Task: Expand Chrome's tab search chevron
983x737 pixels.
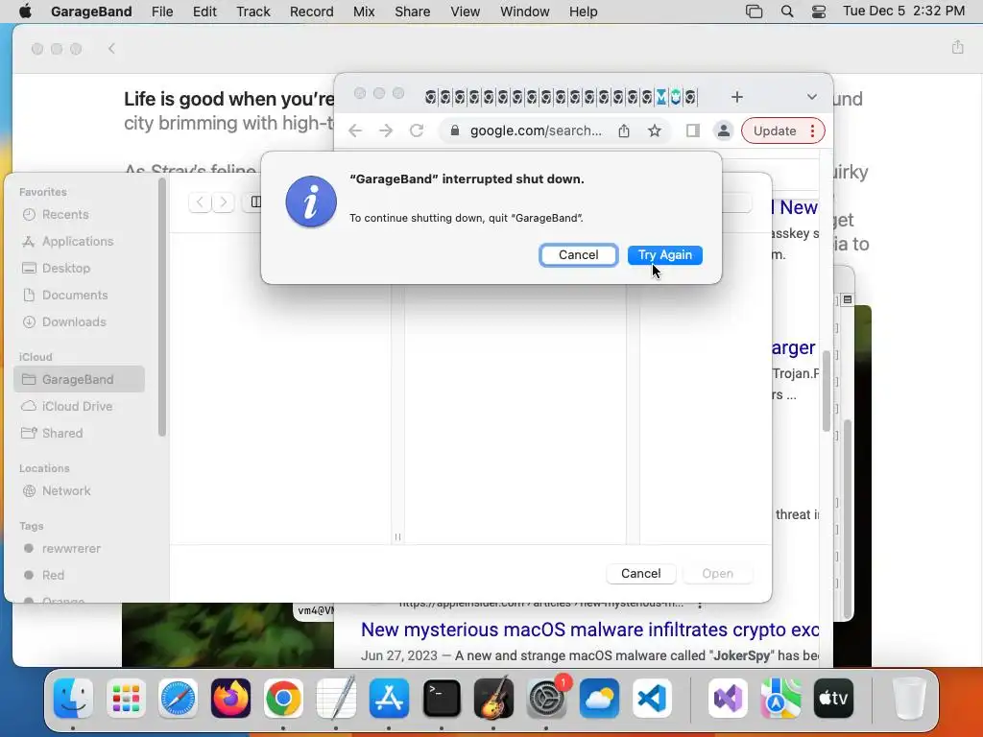Action: (812, 97)
